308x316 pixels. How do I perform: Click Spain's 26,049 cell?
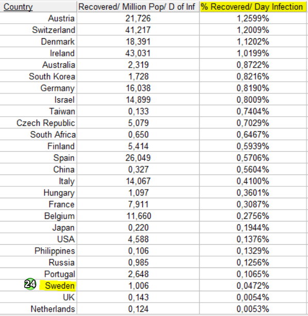click(x=138, y=158)
